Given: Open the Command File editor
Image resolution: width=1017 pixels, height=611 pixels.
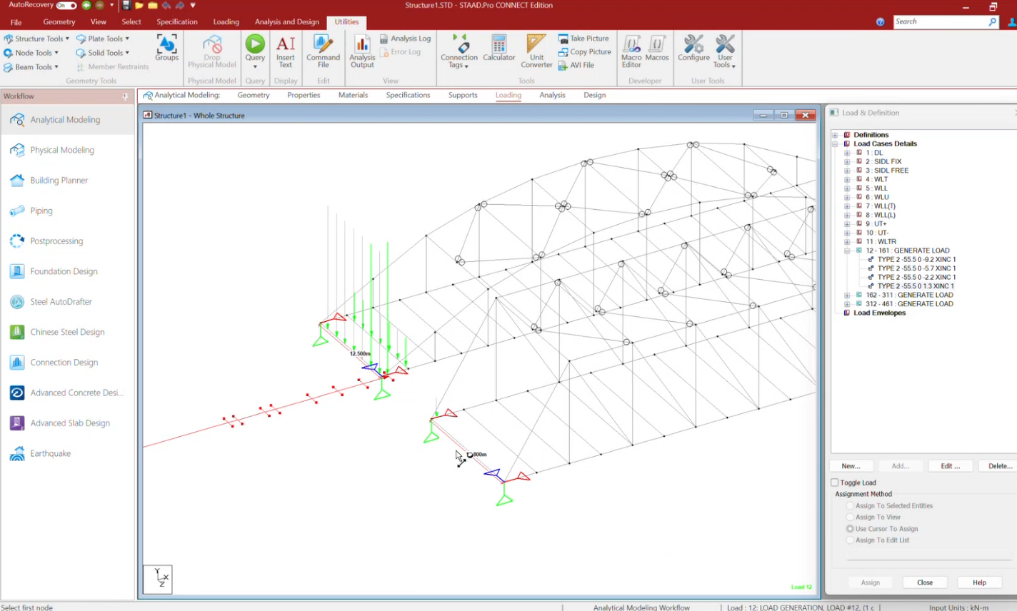Looking at the screenshot, I should (x=323, y=50).
